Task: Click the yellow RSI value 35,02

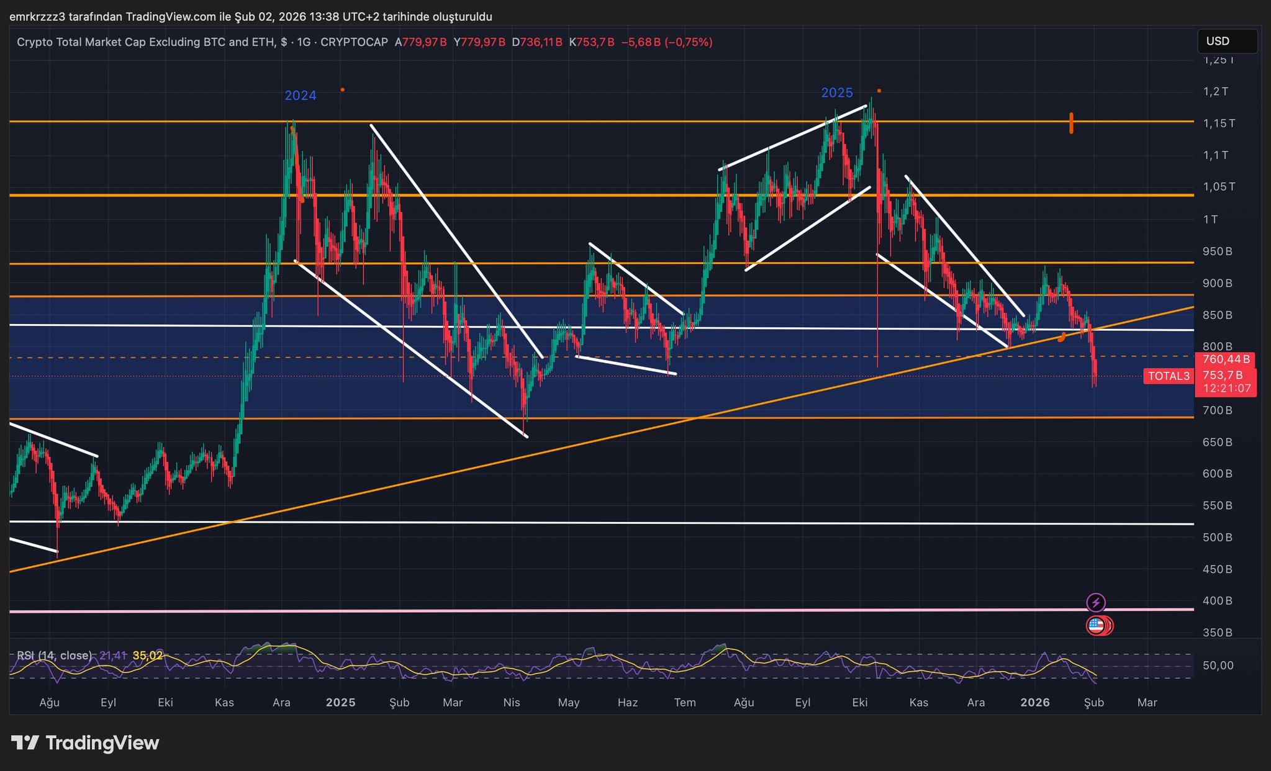Action: point(148,656)
